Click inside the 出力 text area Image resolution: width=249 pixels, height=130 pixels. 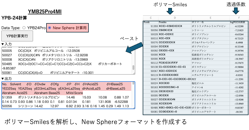[x=68, y=95]
